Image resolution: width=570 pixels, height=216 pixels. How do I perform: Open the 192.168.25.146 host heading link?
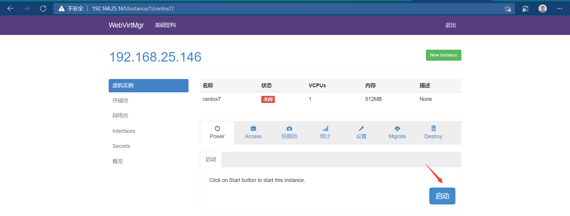pyautogui.click(x=155, y=57)
